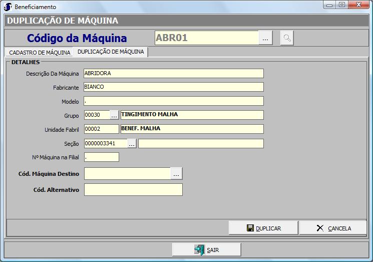Click the Seção code field
This screenshot has width=373, height=262.
click(x=105, y=144)
